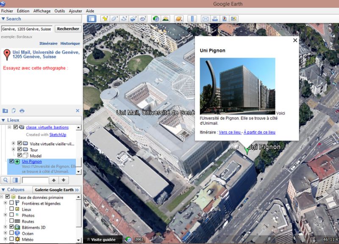Toggle Base de données primaire checkbox
Viewport: 339px width, 244px height.
(x=8, y=197)
